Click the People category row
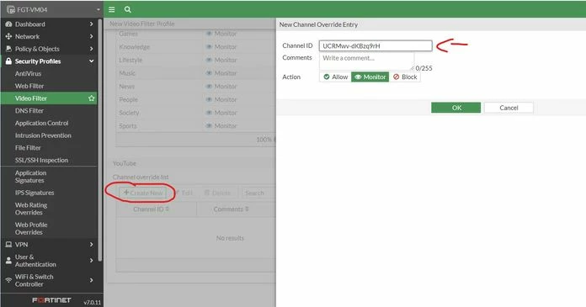 196,100
